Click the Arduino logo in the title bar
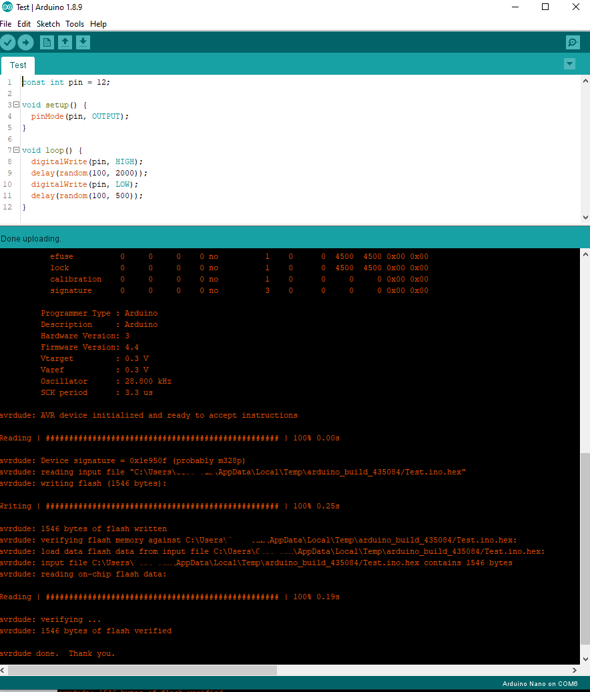The image size is (590, 692). pos(7,7)
